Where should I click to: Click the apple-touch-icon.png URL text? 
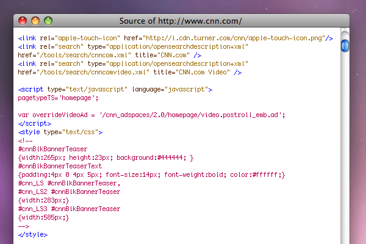(234, 38)
